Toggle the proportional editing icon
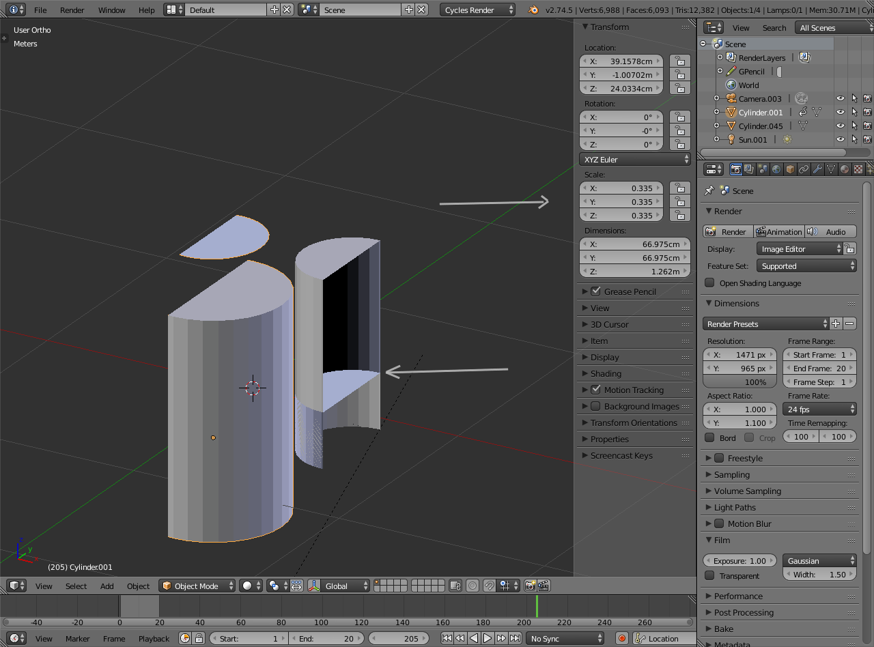This screenshot has width=874, height=647. [x=473, y=586]
